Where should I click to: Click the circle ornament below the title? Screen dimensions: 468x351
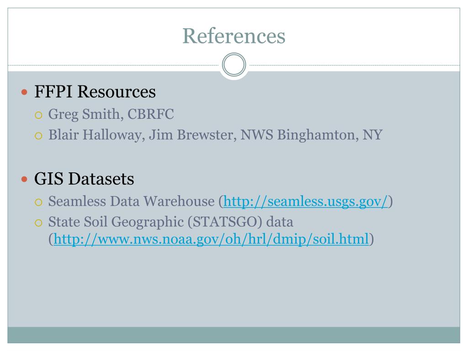(x=234, y=65)
